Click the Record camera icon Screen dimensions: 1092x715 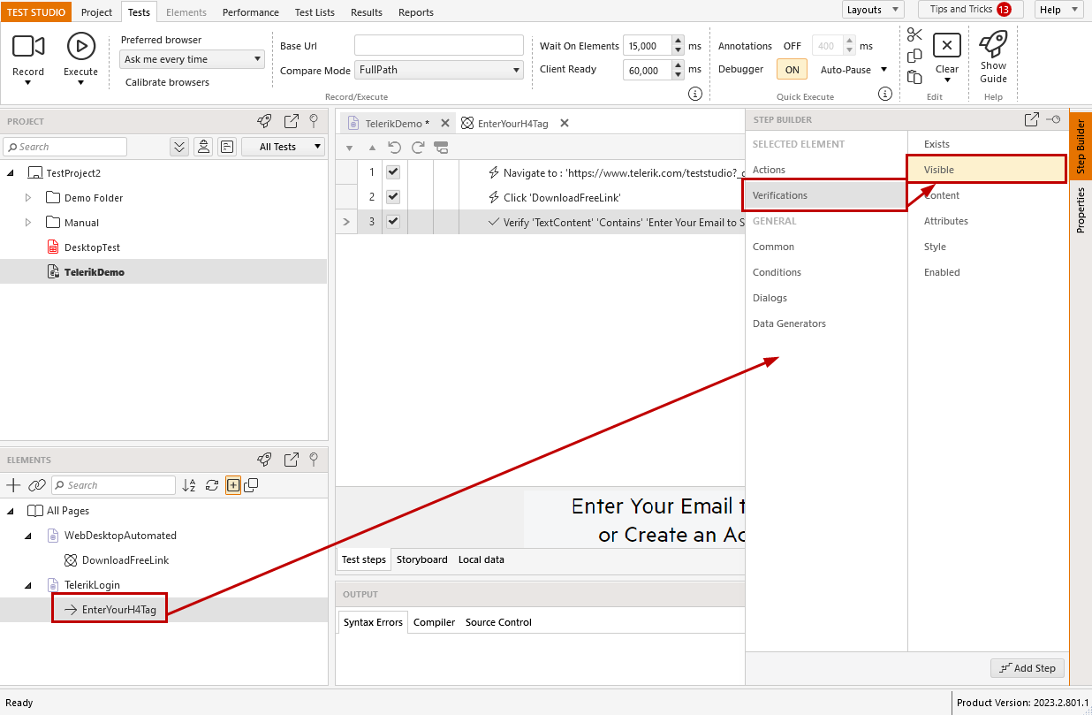click(x=28, y=46)
